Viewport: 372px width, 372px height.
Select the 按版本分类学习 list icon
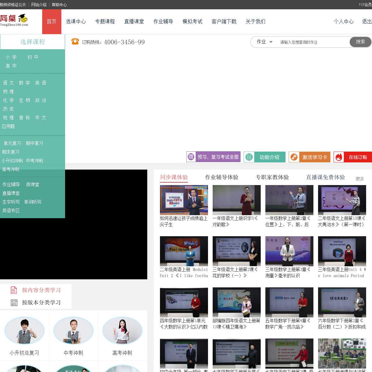coord(14,303)
